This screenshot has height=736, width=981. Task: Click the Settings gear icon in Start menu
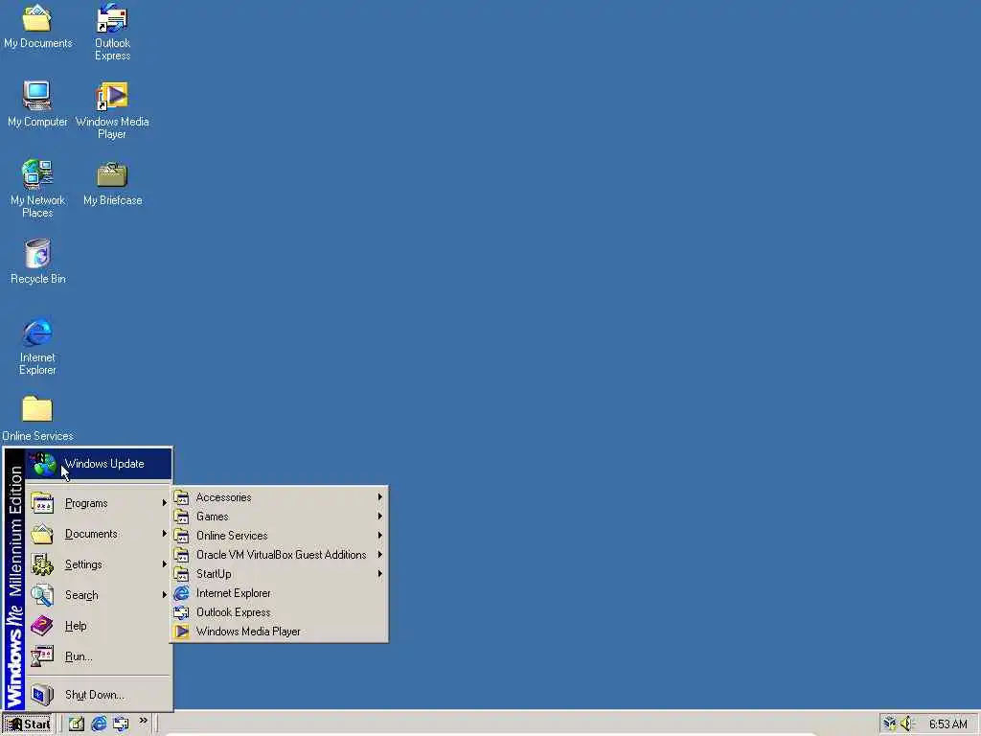coord(42,564)
